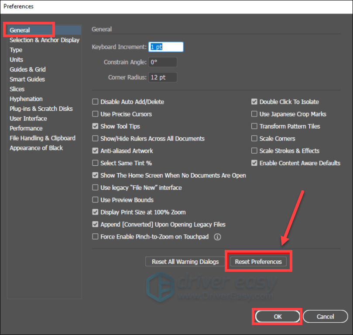Click the Pinch-to-Zoom info icon

217,237
